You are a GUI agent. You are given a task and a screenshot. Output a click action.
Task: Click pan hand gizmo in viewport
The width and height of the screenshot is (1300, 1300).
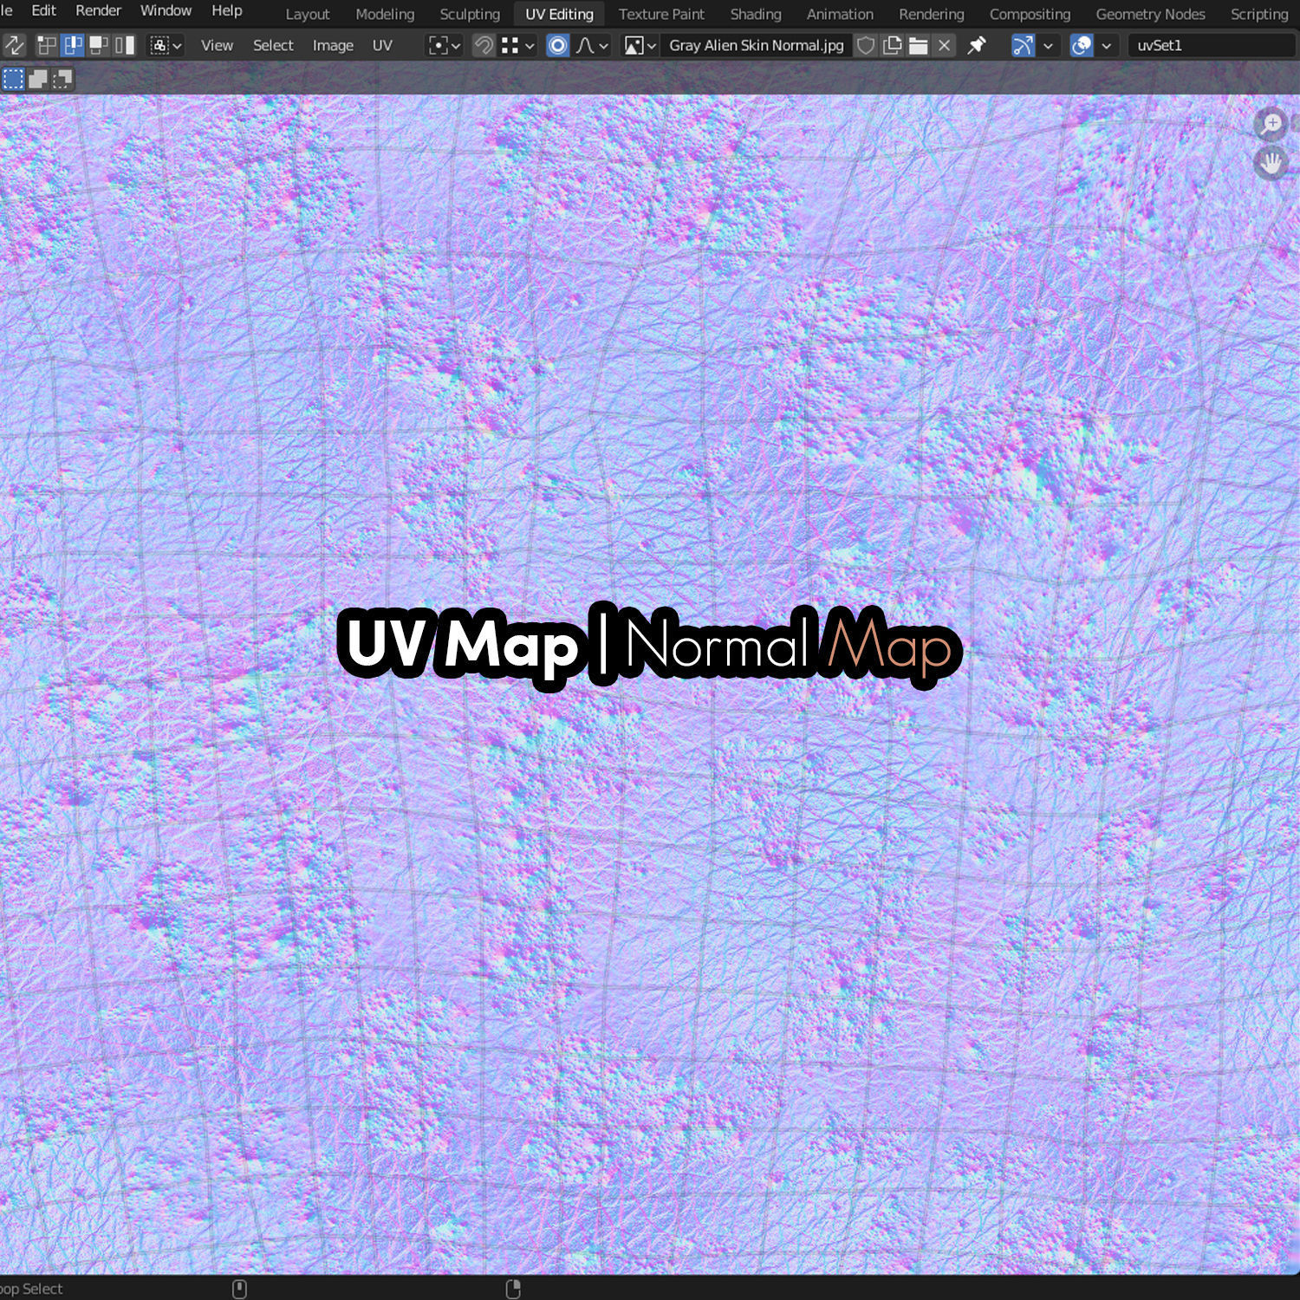pyautogui.click(x=1271, y=162)
